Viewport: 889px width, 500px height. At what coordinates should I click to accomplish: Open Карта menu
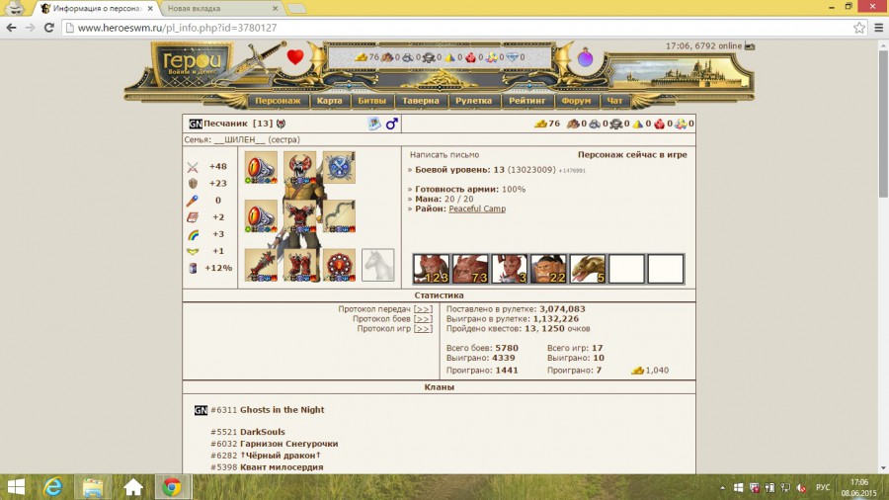pos(329,101)
